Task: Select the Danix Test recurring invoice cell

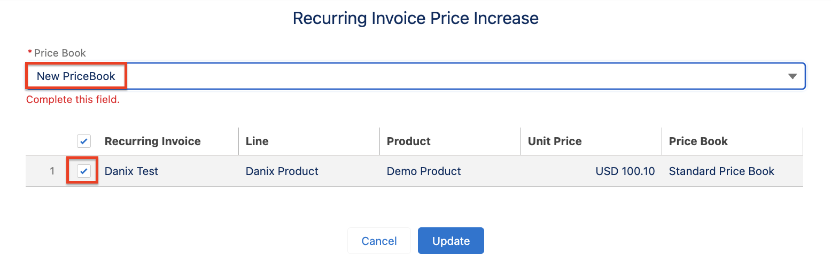Action: click(x=131, y=171)
